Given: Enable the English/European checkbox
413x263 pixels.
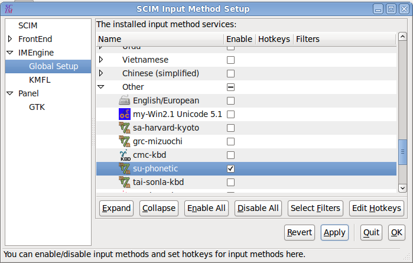Looking at the screenshot, I should click(230, 100).
